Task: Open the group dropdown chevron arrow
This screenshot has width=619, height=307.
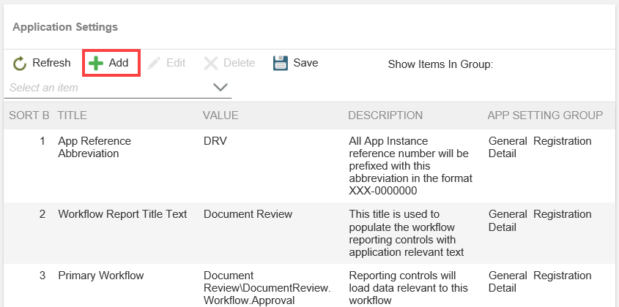Action: tap(220, 88)
